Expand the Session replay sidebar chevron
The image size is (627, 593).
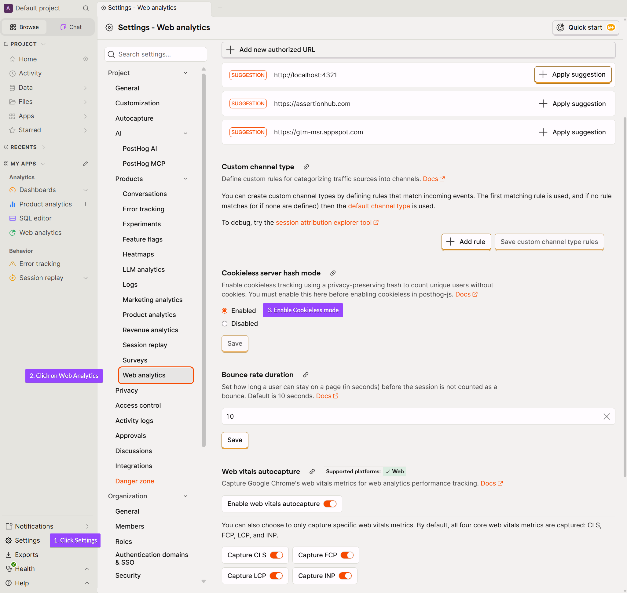86,278
